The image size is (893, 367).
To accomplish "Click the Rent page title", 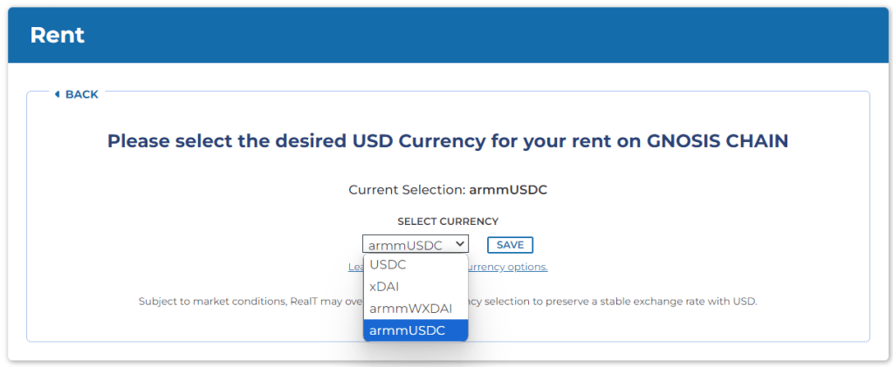I will (x=58, y=36).
